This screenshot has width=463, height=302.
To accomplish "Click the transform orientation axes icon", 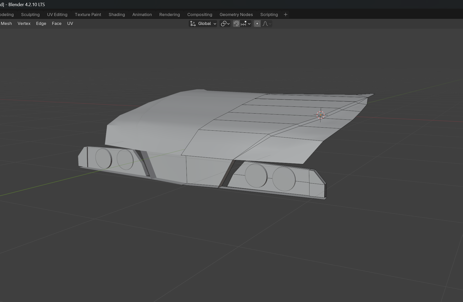I will coord(193,24).
